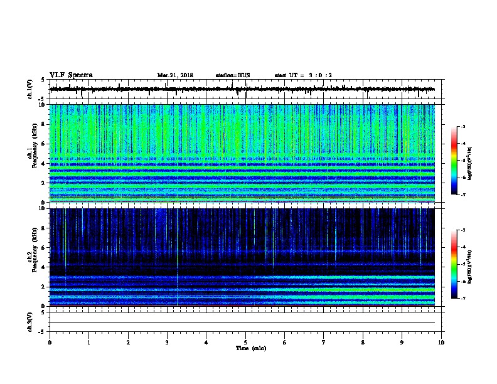Click inside the ch.1 spectrogram panel
This screenshot has height=384, width=497.
click(x=242, y=153)
